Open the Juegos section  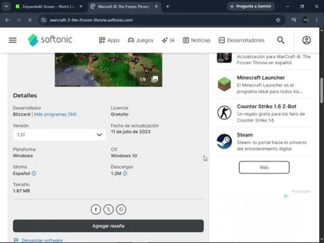coord(140,40)
